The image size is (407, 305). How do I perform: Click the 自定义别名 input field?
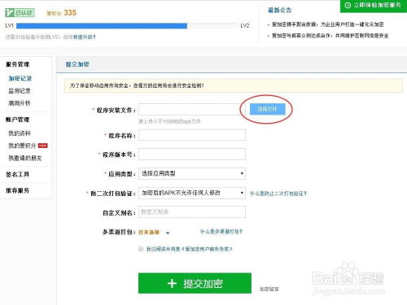[192, 212]
